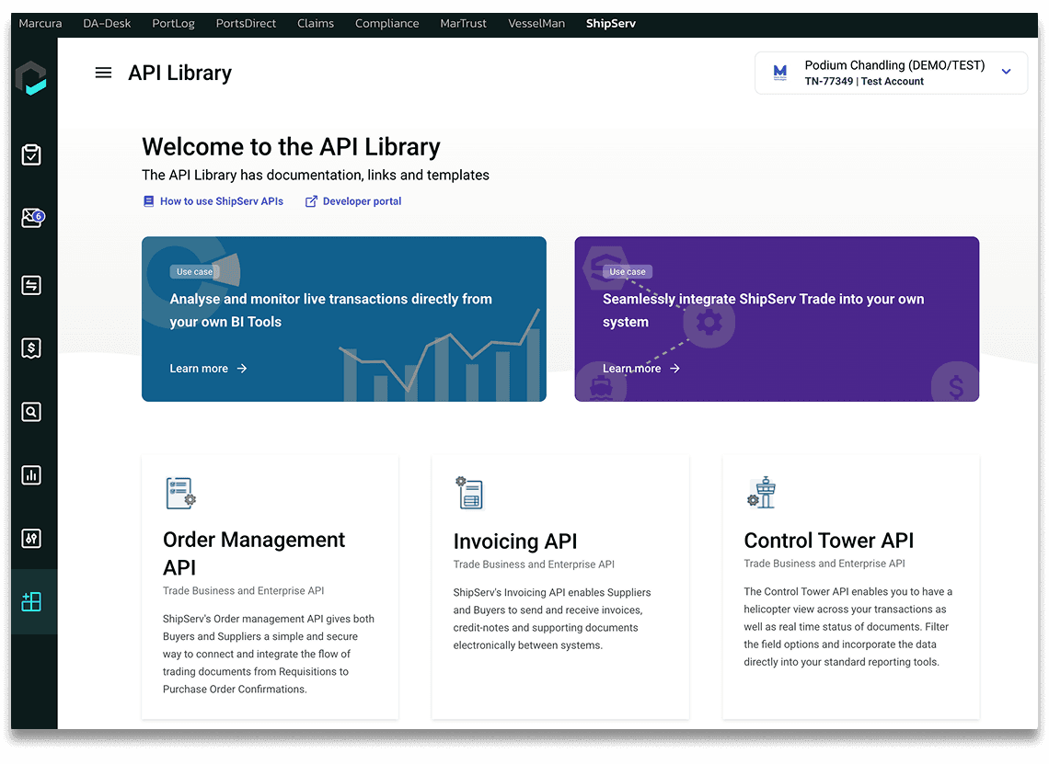
Task: Click arrow next to Learn more on blue card
Action: tap(241, 369)
